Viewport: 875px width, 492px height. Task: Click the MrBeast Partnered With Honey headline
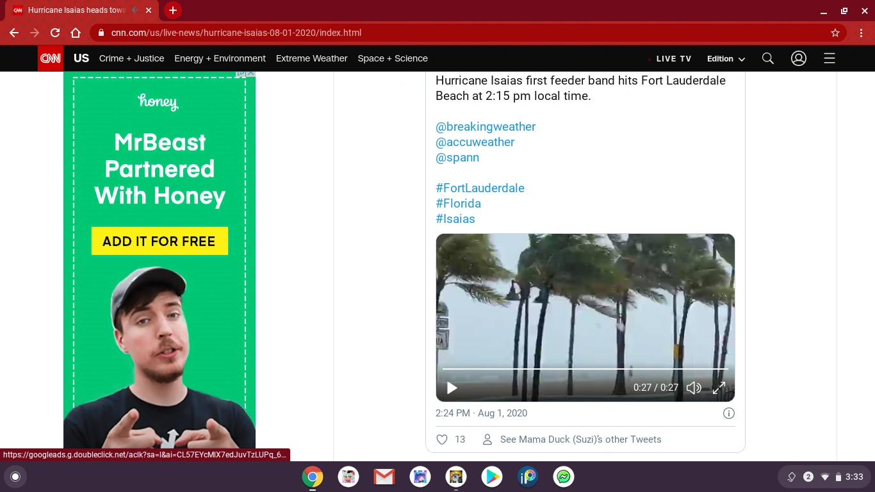(x=159, y=168)
